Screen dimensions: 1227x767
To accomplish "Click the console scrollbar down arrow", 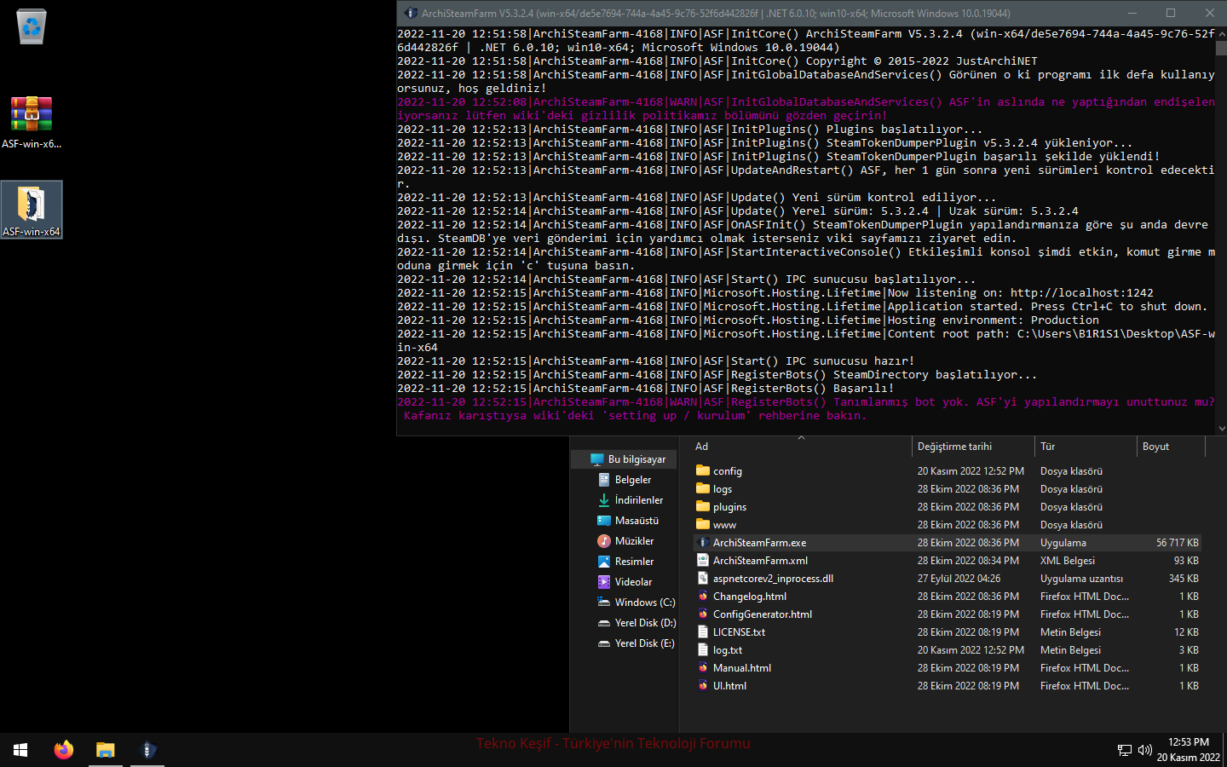I will [x=1221, y=429].
